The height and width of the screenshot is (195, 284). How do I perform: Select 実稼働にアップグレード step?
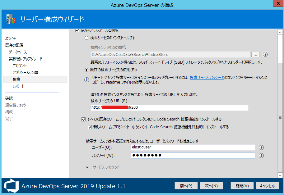(26, 59)
